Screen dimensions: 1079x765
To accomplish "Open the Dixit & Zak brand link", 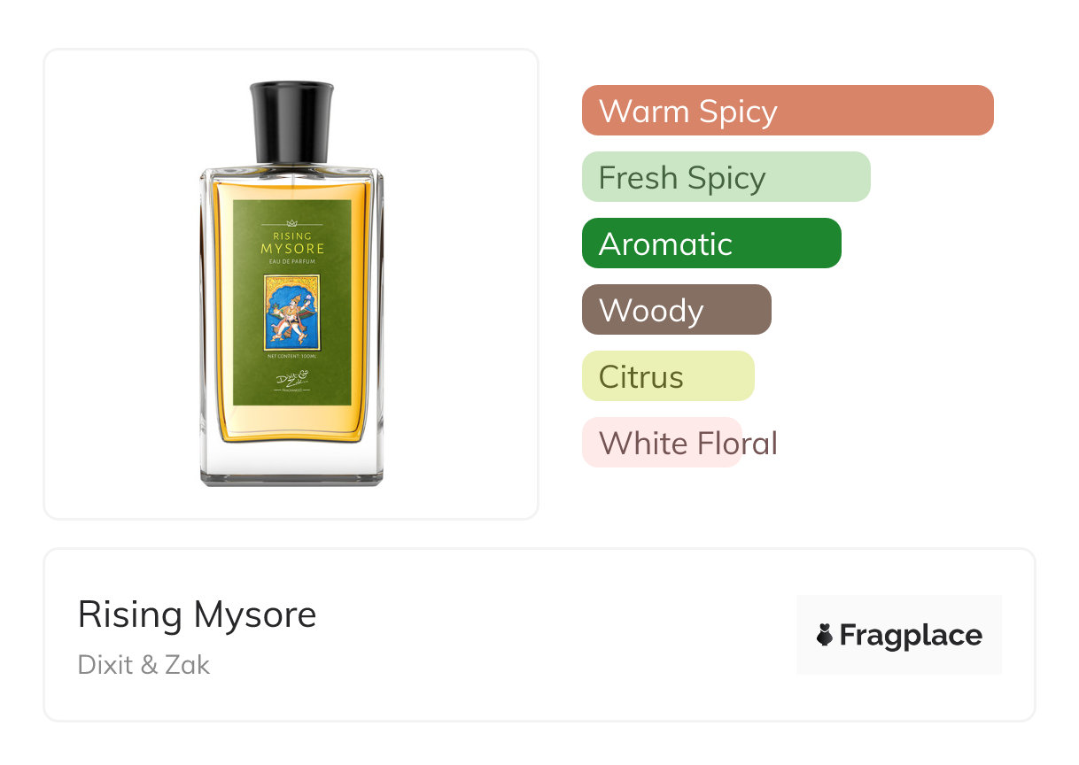I will point(144,665).
